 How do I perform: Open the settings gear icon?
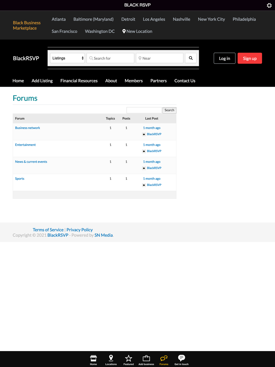(269, 5)
